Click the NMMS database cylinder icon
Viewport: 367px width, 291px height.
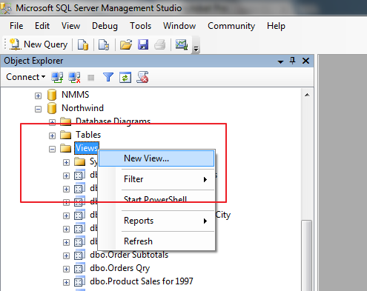coord(52,95)
